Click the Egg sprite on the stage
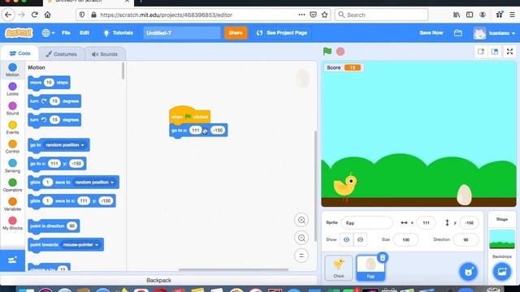The width and height of the screenshot is (520, 292). (464, 195)
